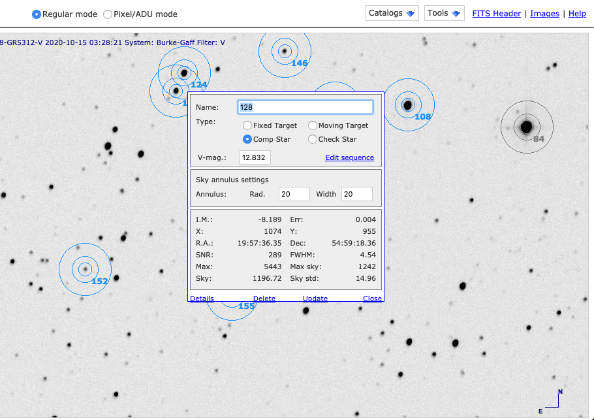Select the star aperture labeled 124

click(x=185, y=73)
